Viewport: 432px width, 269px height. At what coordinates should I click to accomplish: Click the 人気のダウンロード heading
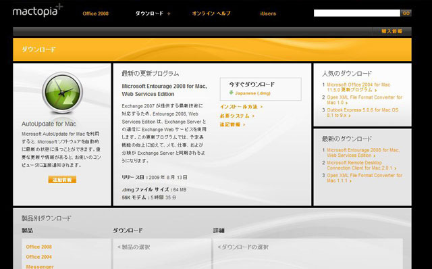point(346,74)
